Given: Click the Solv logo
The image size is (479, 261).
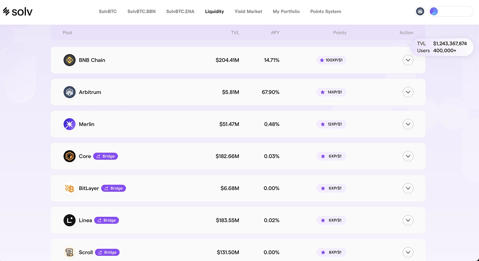Looking at the screenshot, I should click(x=18, y=12).
